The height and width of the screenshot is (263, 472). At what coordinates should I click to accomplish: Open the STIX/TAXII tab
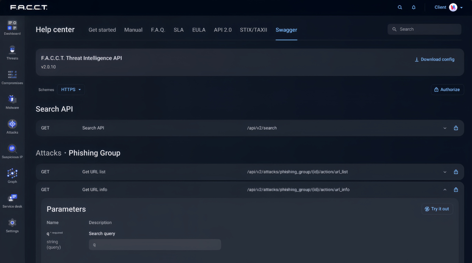coord(254,30)
